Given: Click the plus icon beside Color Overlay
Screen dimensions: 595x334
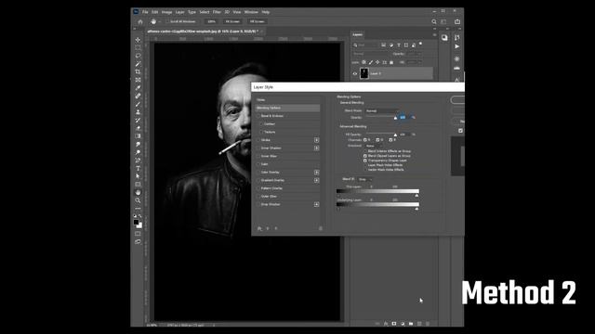Looking at the screenshot, I should pyautogui.click(x=316, y=173).
